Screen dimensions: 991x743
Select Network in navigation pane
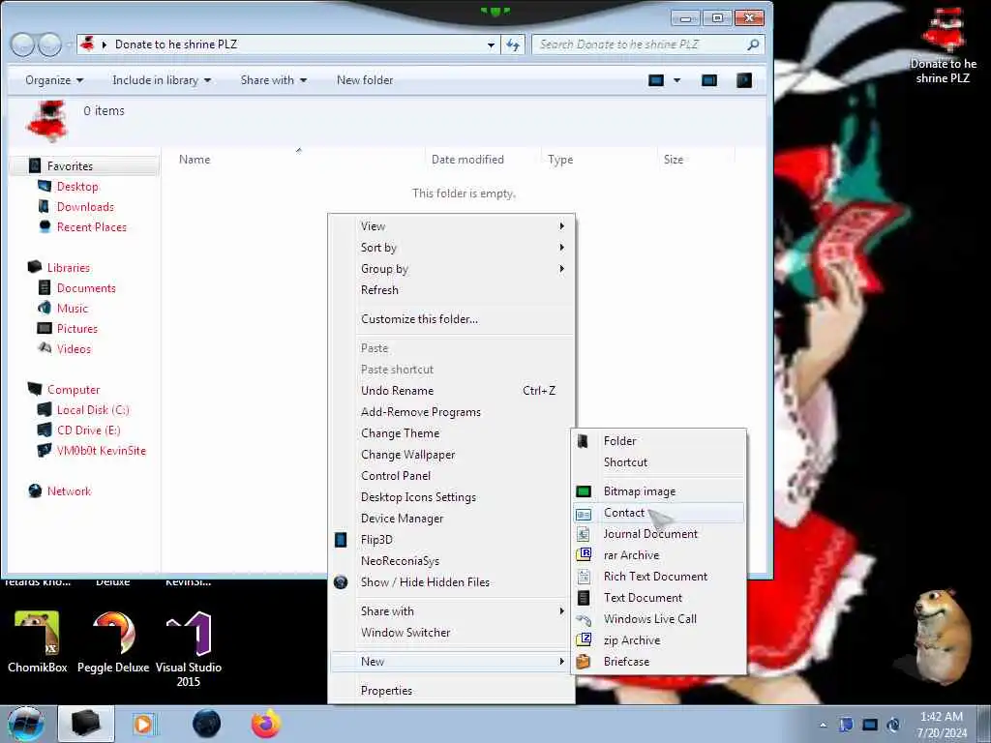(x=69, y=490)
